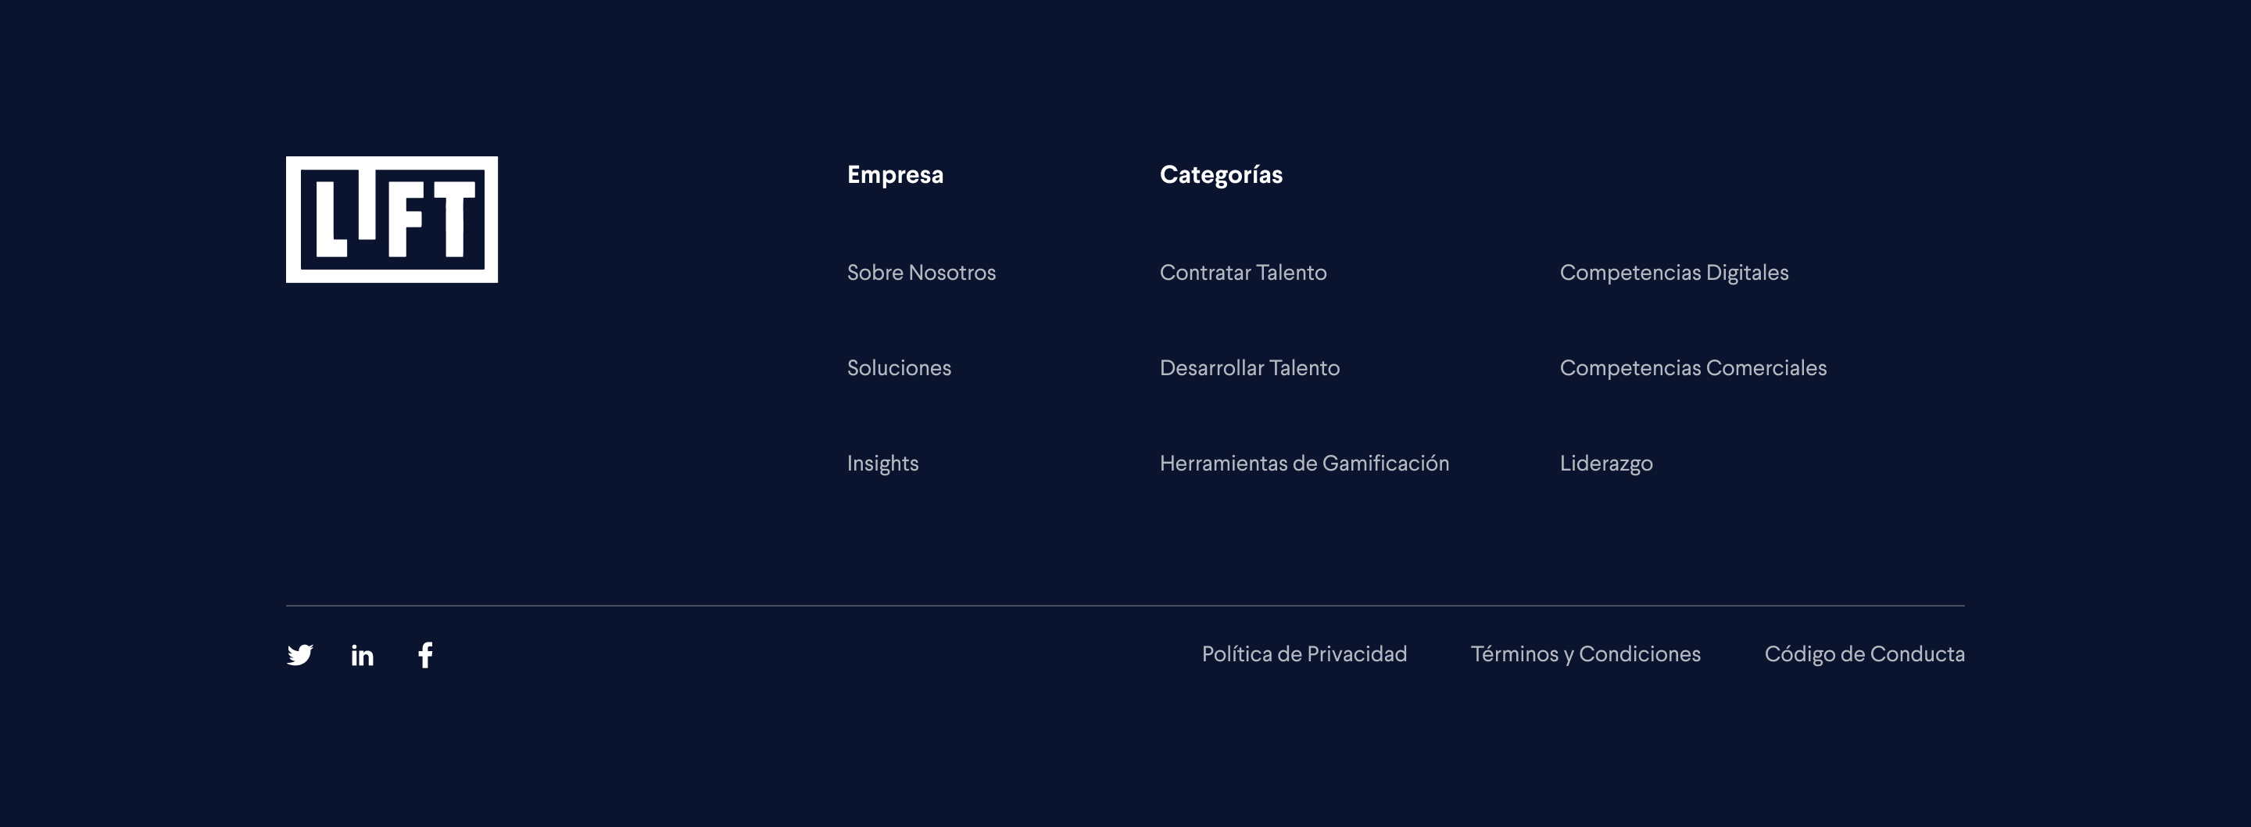Open Desarrollar Talento page
The width and height of the screenshot is (2251, 827).
tap(1250, 368)
